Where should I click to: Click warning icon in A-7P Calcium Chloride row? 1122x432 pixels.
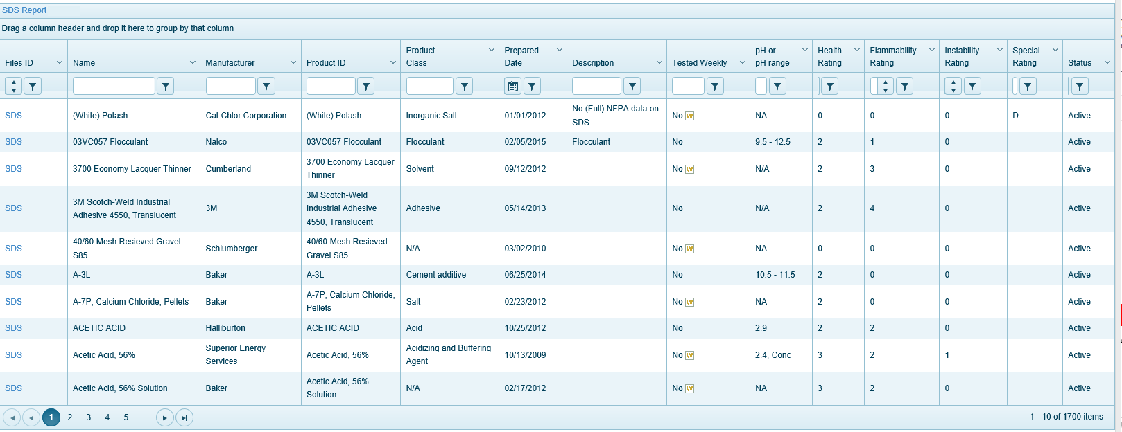pyautogui.click(x=689, y=302)
